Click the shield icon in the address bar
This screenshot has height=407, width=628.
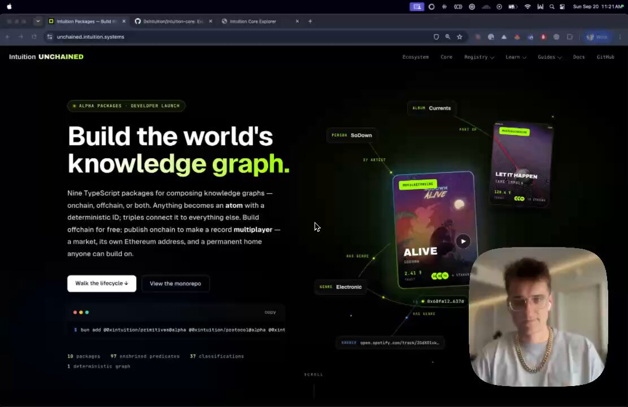click(436, 37)
